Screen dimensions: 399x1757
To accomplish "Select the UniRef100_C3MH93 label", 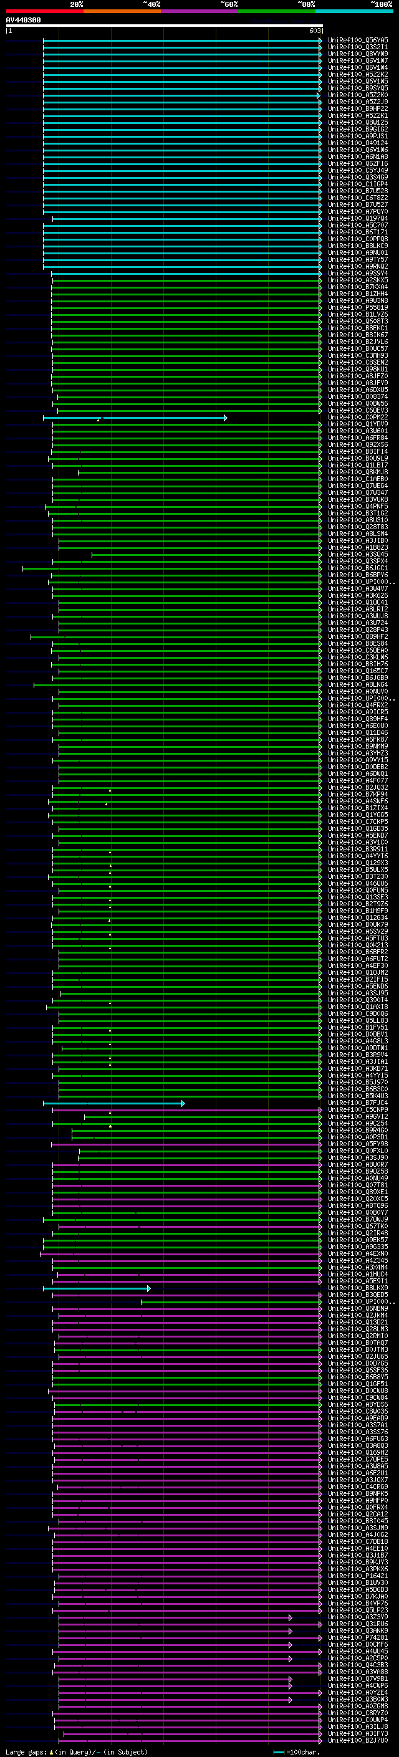I will 358,355.
